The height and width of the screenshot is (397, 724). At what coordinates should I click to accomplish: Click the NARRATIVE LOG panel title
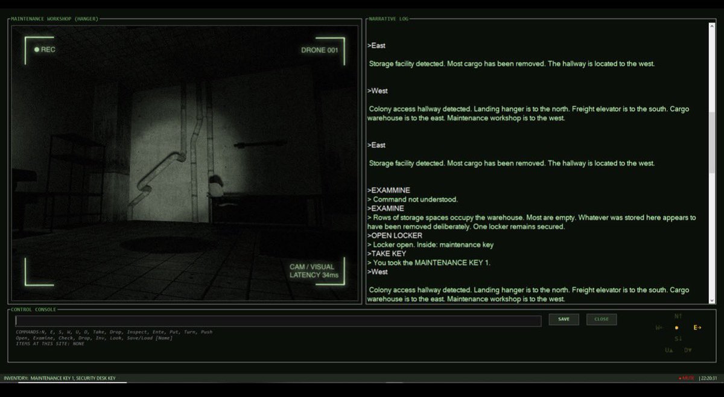pos(389,19)
